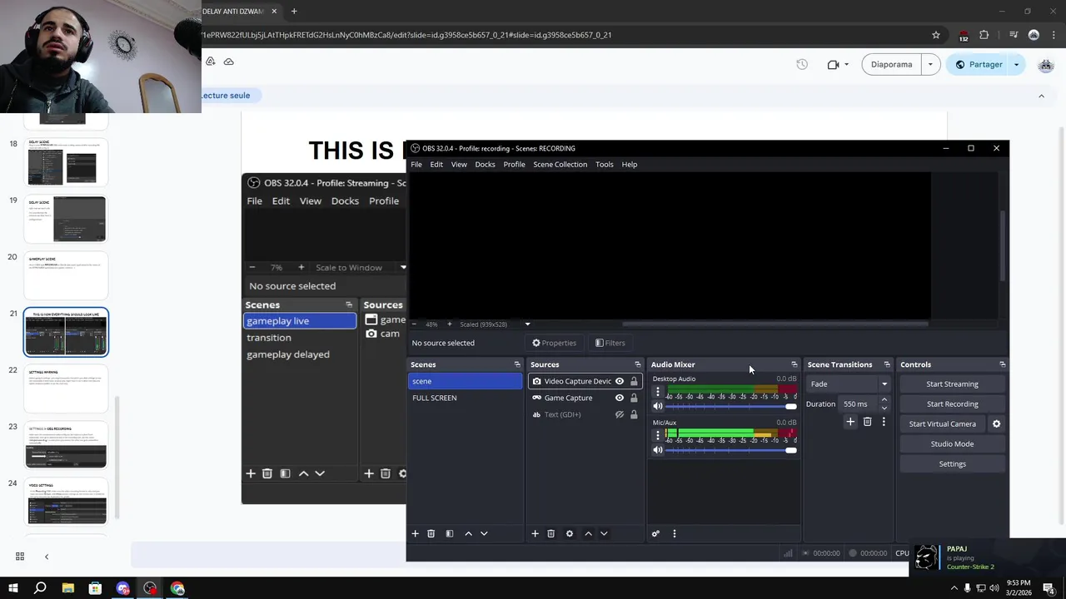Float the Scenes dock panel icon
The width and height of the screenshot is (1066, 599).
(x=517, y=364)
